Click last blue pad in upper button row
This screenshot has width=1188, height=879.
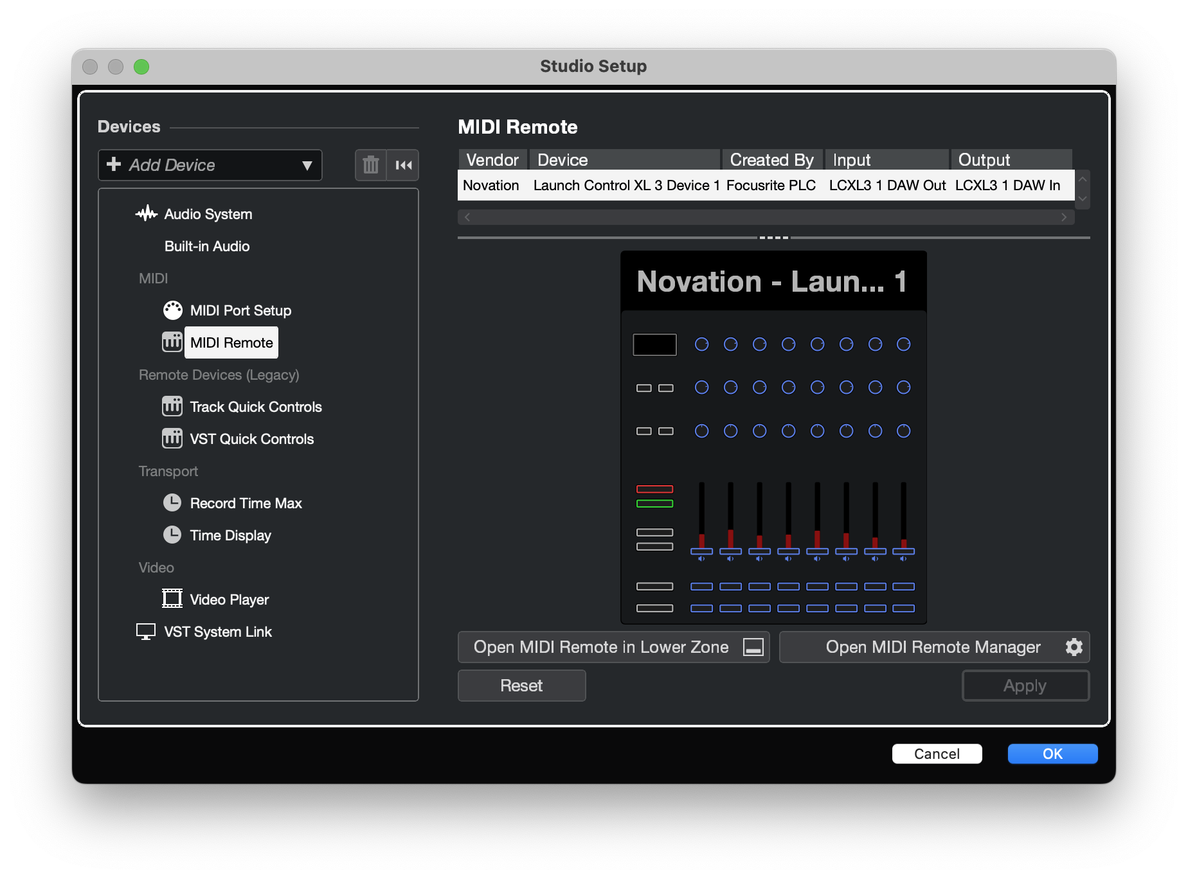point(903,587)
